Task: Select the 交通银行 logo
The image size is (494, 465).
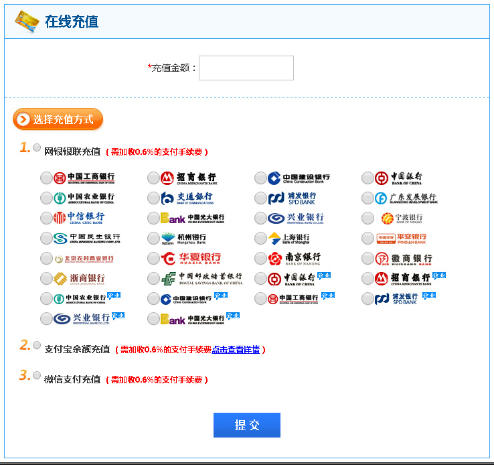Action: tap(187, 198)
